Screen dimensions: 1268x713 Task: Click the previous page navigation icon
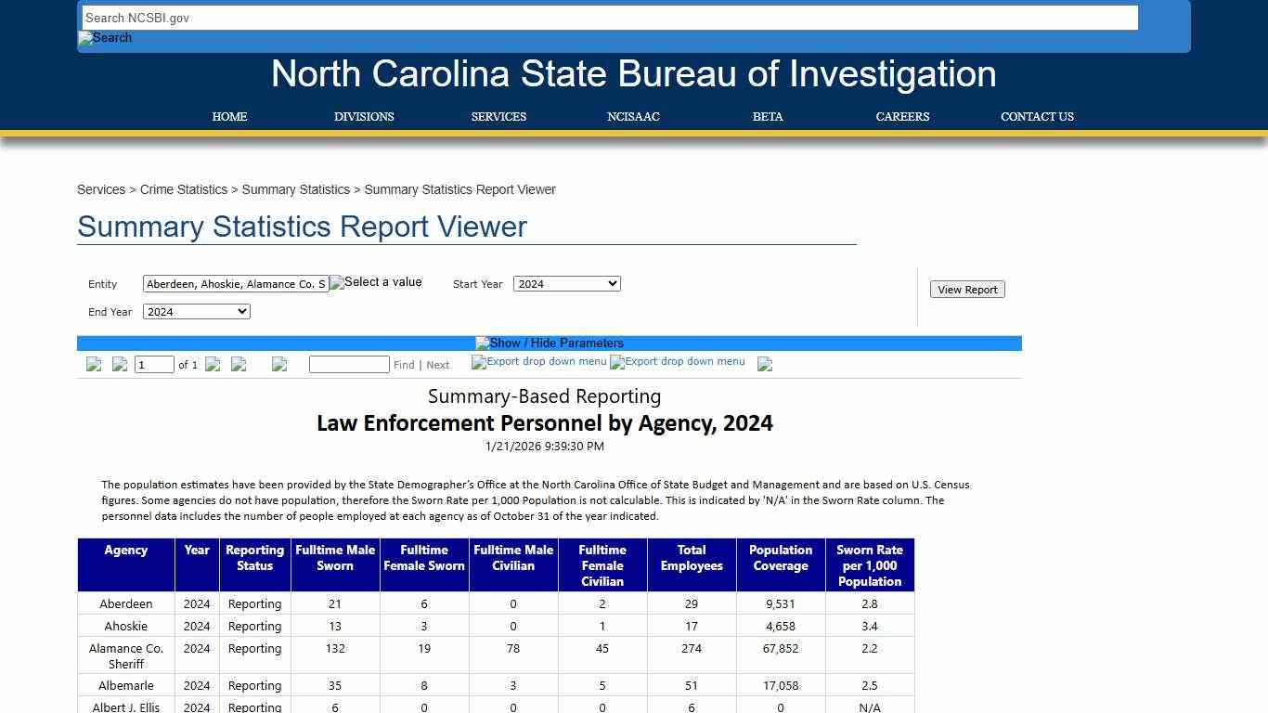[120, 364]
